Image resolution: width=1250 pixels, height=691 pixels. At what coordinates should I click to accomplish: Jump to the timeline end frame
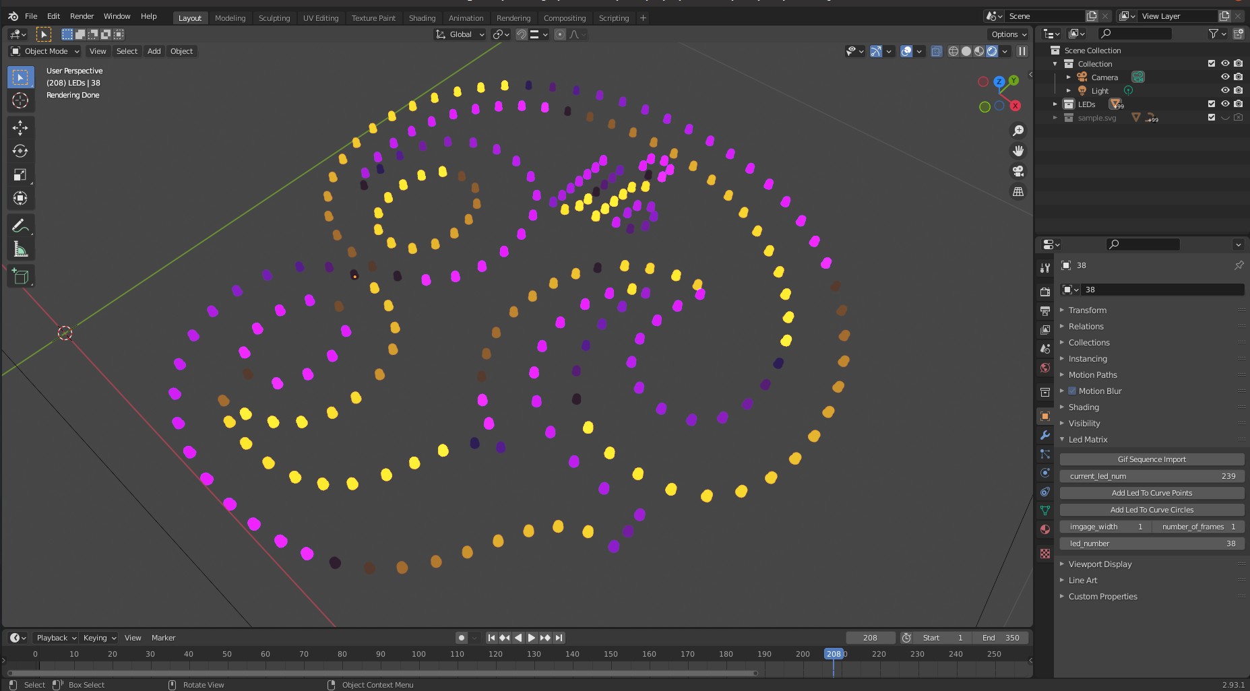pos(559,638)
